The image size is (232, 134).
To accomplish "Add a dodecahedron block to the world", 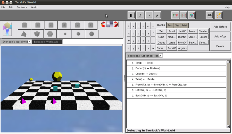I will pos(50,34).
